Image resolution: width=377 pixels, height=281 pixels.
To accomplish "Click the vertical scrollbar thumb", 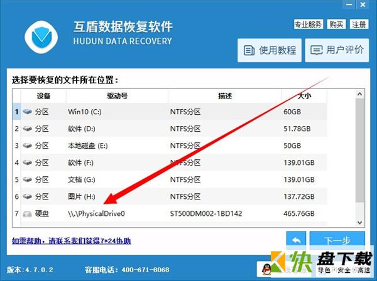I will pos(359,151).
